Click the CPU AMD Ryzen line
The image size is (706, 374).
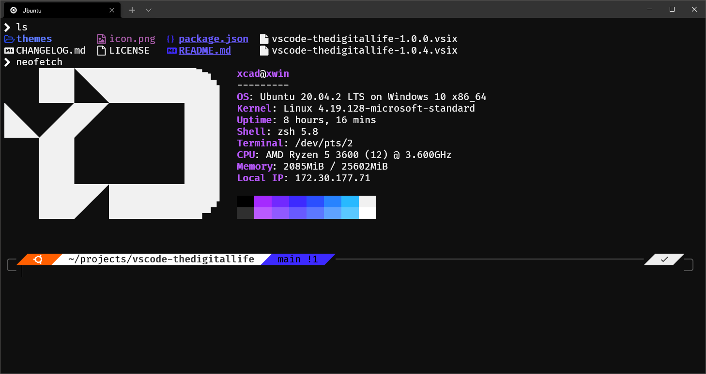click(x=344, y=155)
